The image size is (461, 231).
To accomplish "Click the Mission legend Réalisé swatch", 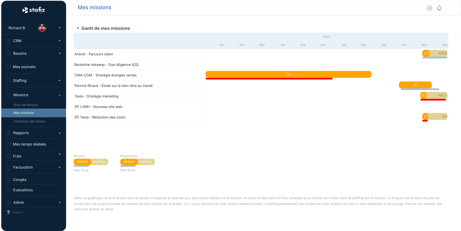I will click(82, 162).
